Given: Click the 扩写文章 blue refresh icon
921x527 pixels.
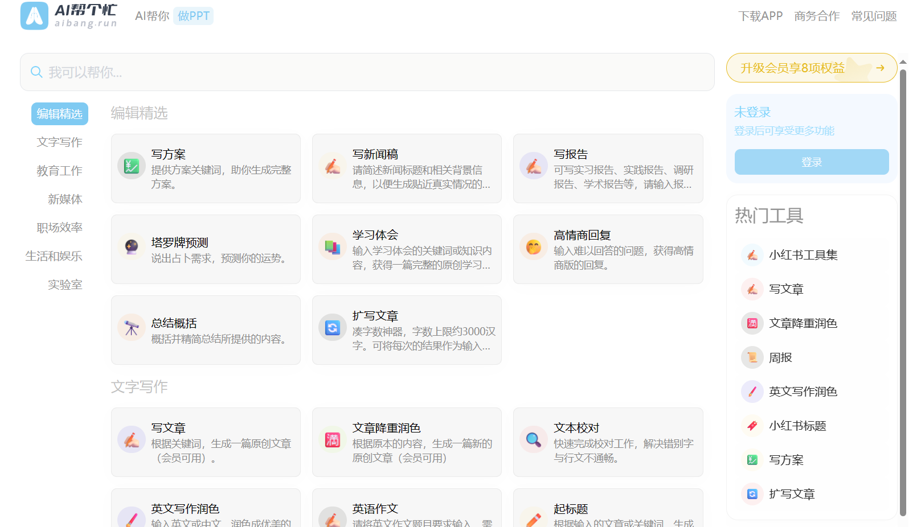Looking at the screenshot, I should tap(333, 328).
